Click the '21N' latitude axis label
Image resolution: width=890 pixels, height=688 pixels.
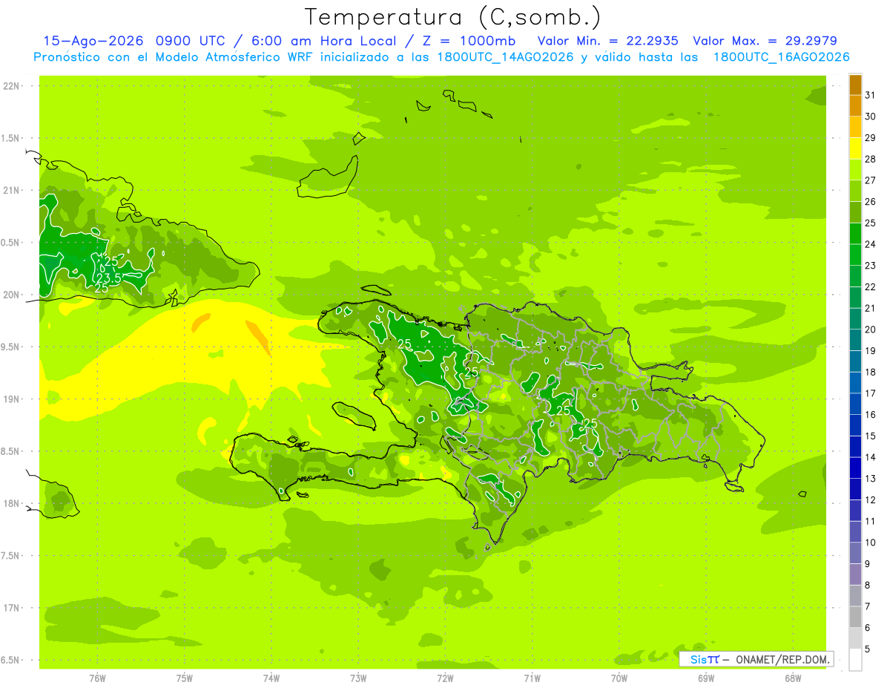pyautogui.click(x=12, y=190)
